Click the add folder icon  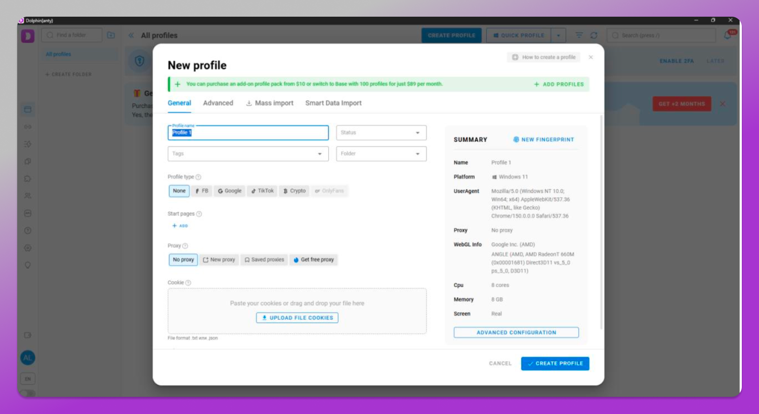point(111,35)
